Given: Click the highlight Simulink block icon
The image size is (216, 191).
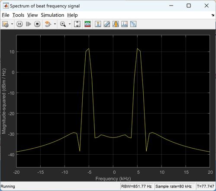Looking at the screenshot, I should point(48,24).
